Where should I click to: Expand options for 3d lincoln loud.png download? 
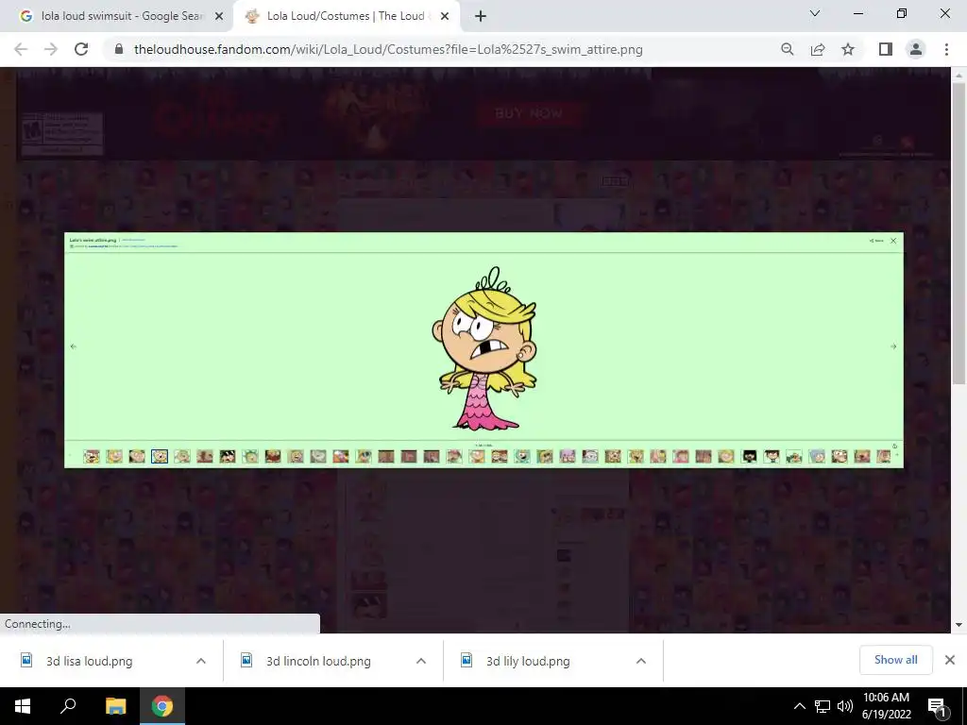pos(421,661)
